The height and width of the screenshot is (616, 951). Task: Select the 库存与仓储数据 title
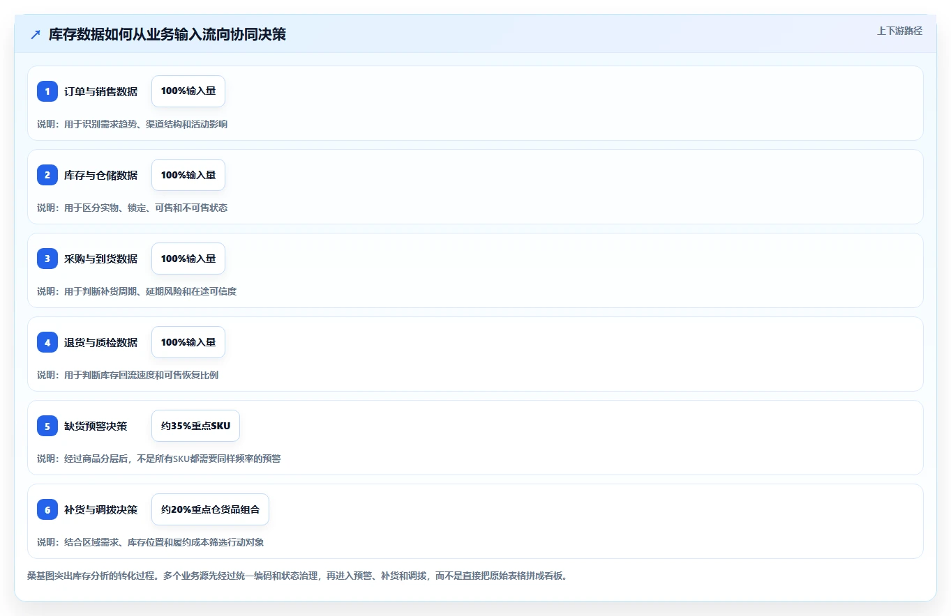tap(100, 175)
